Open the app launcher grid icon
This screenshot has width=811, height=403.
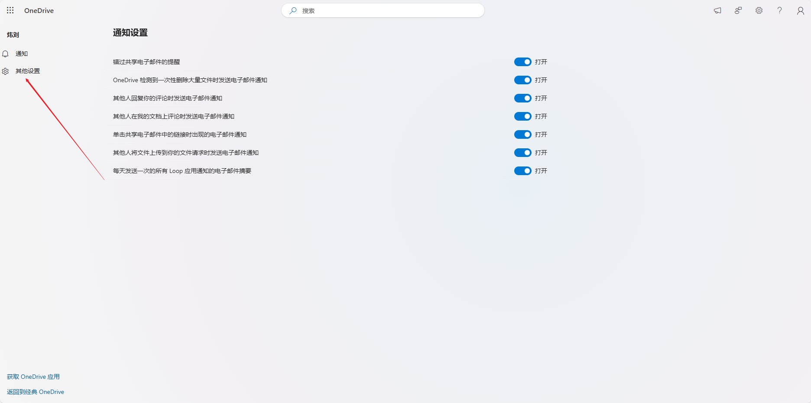(10, 10)
